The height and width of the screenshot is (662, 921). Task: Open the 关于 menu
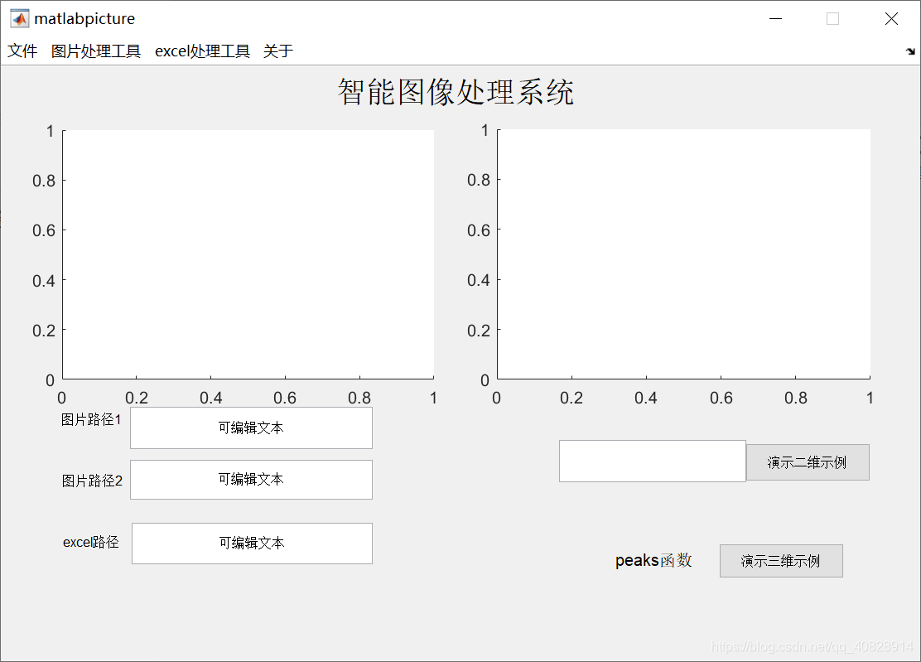[277, 51]
